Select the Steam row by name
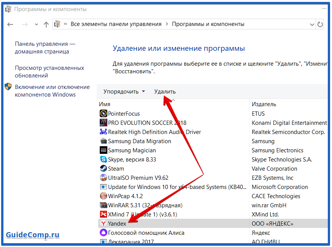The height and width of the screenshot is (247, 332). point(116,169)
